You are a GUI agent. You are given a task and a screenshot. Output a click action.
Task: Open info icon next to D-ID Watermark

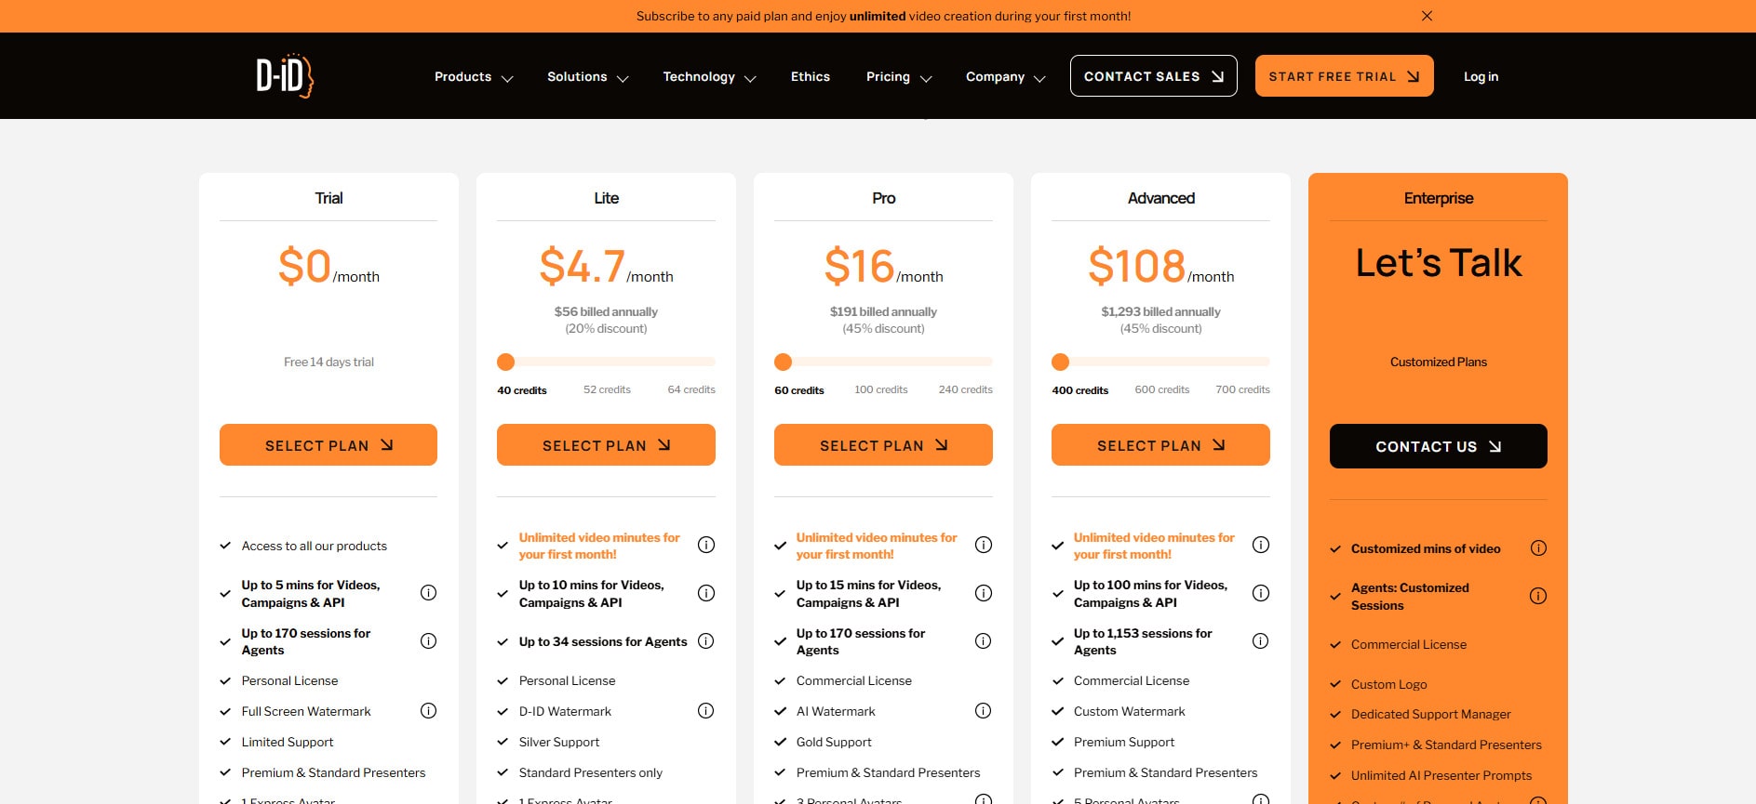(706, 711)
